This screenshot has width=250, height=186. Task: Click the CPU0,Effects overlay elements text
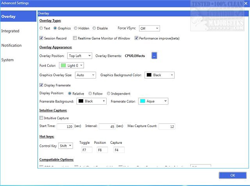pos(135,56)
